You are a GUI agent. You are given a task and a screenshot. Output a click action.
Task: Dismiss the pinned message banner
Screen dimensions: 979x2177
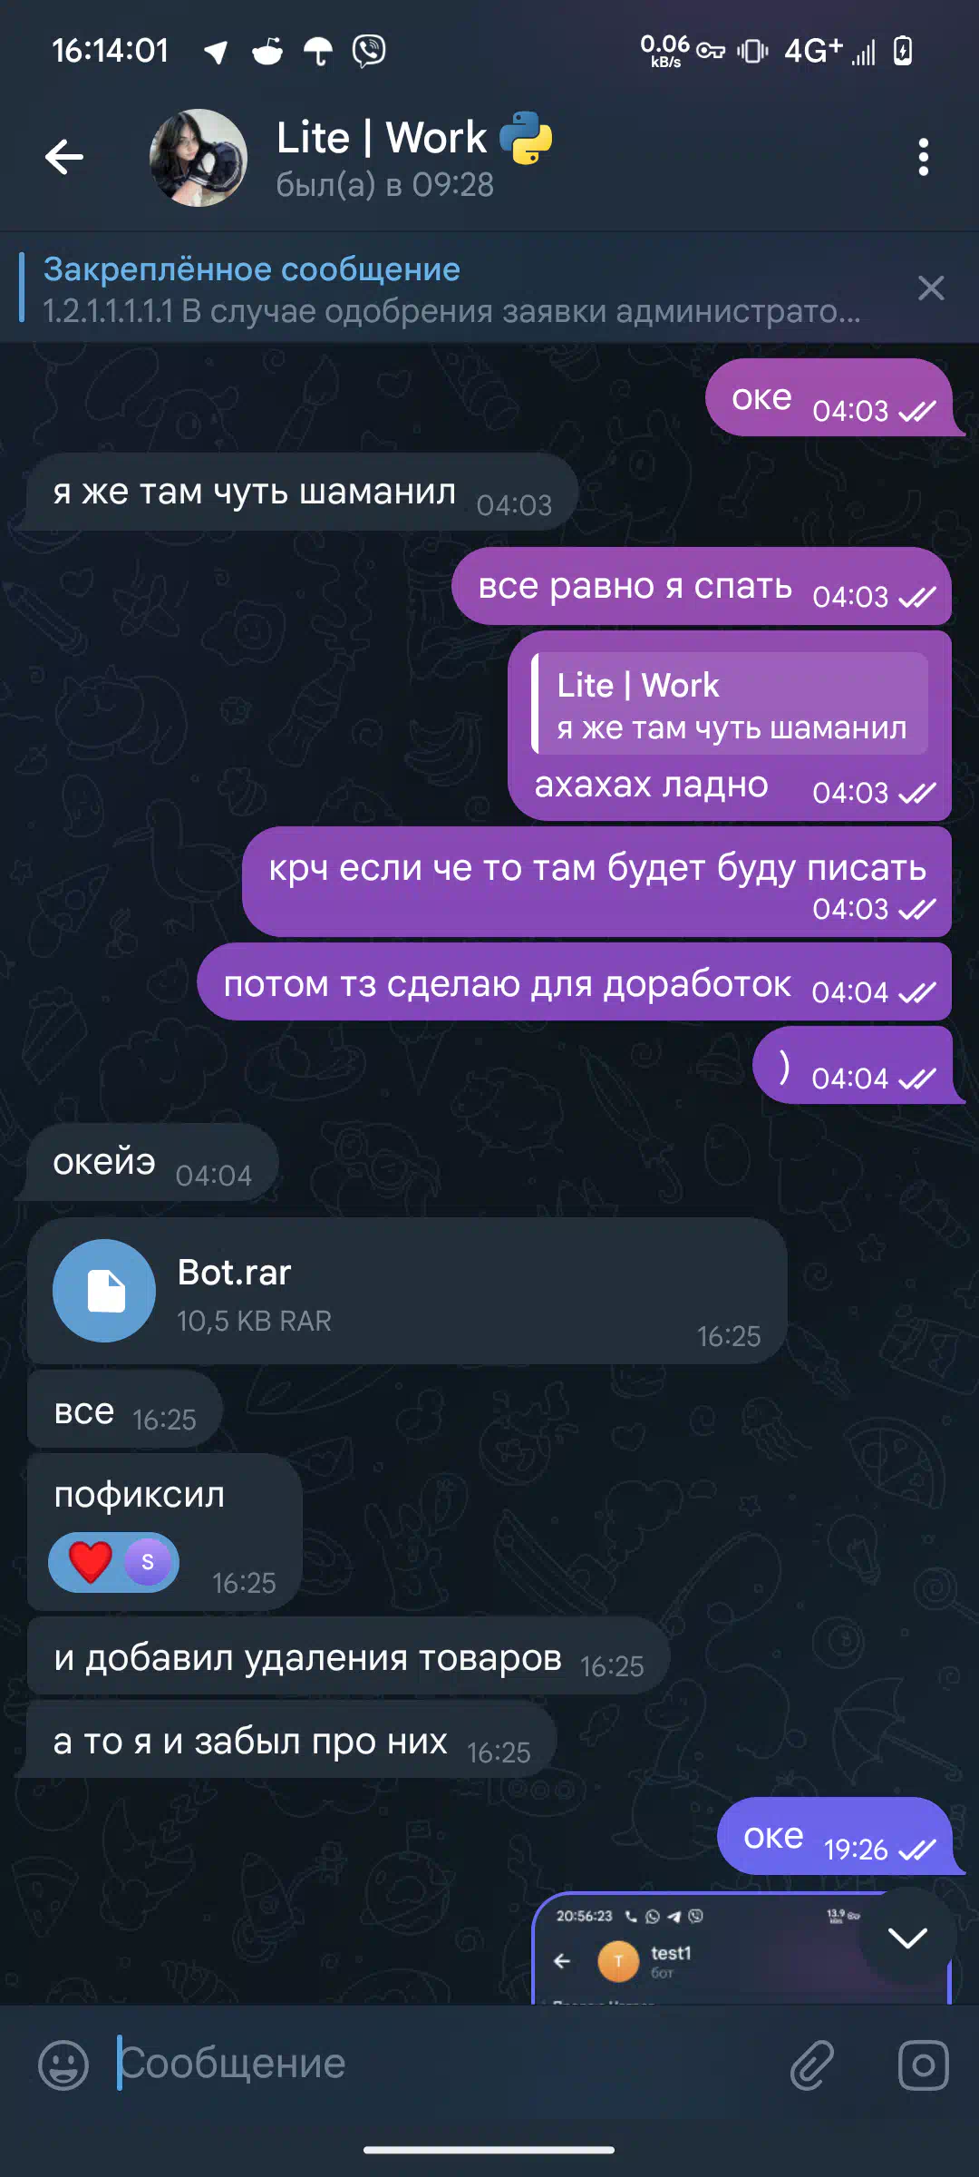click(931, 288)
